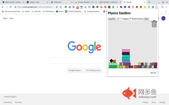This screenshot has width=169, height=105.
Task: Untick the Random Colours checkbox
Action: click(130, 19)
